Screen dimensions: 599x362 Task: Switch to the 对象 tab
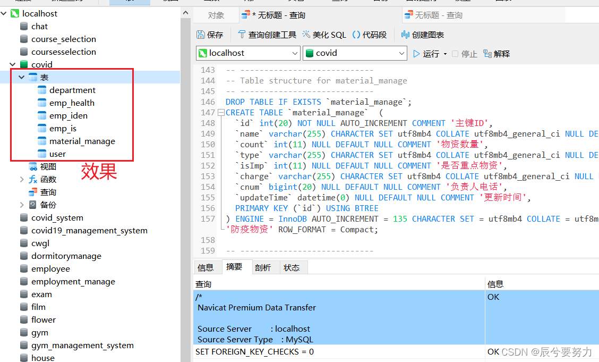click(x=216, y=15)
